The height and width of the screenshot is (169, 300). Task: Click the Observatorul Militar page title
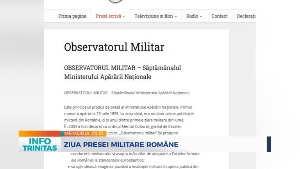click(x=114, y=47)
